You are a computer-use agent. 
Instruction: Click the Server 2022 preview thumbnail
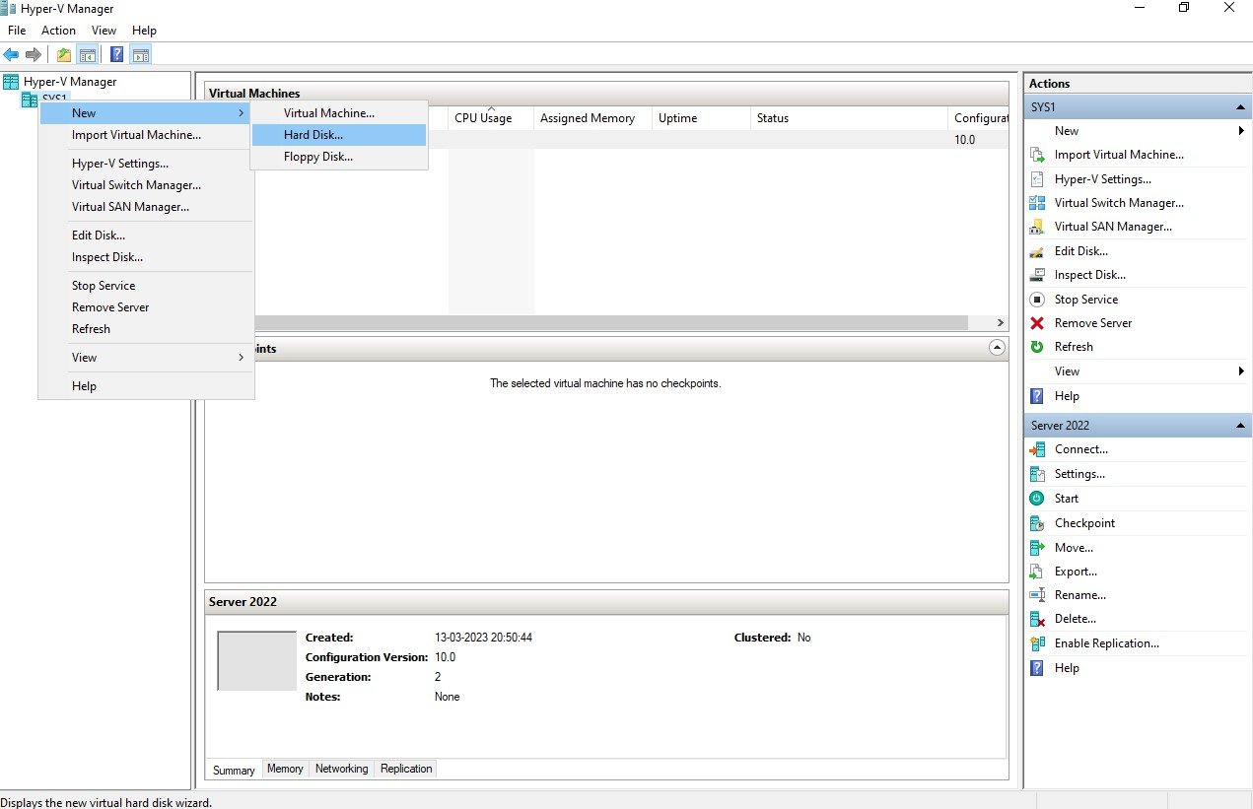click(256, 660)
